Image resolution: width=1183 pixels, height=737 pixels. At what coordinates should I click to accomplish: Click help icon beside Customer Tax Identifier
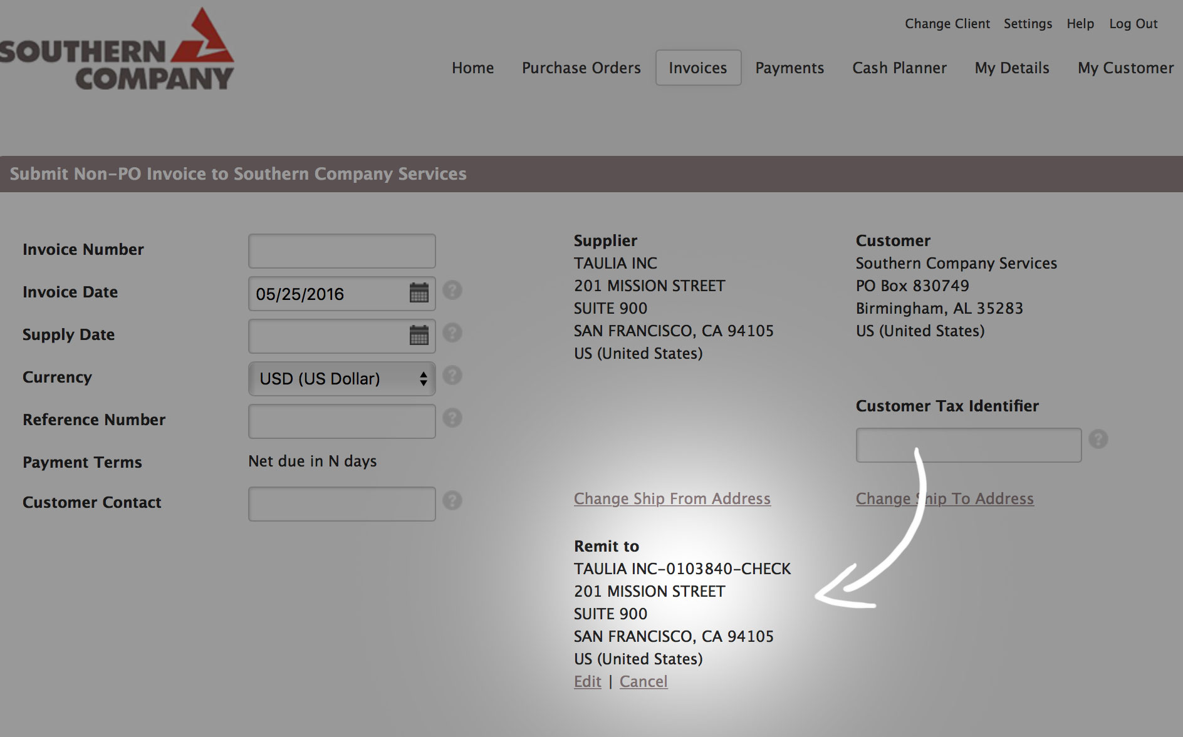(1098, 439)
